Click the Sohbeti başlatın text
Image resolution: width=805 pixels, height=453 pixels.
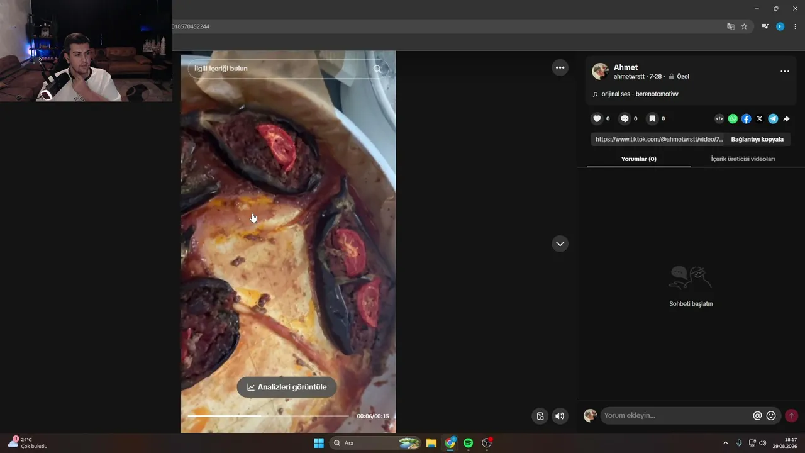click(691, 304)
